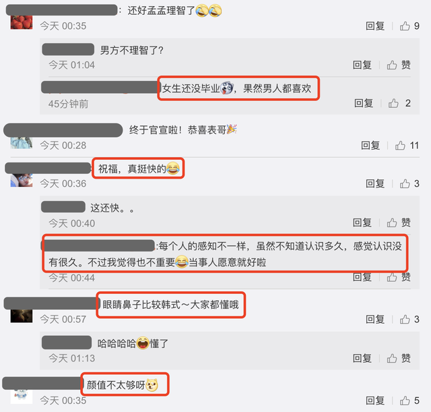Like the '哈哈哈哈懂了' reply
This screenshot has height=412, width=431.
click(x=392, y=358)
